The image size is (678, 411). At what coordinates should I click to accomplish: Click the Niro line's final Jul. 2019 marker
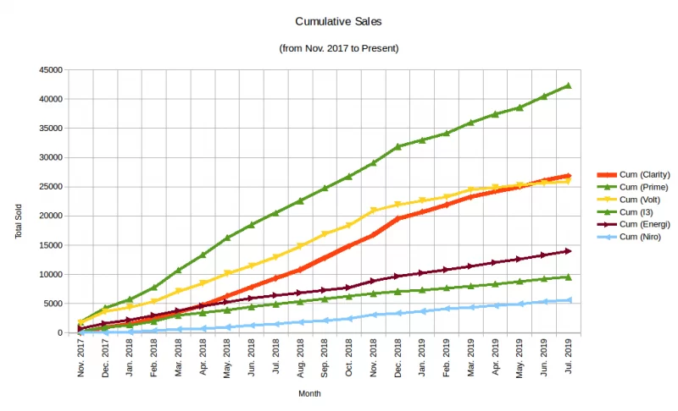tap(568, 300)
